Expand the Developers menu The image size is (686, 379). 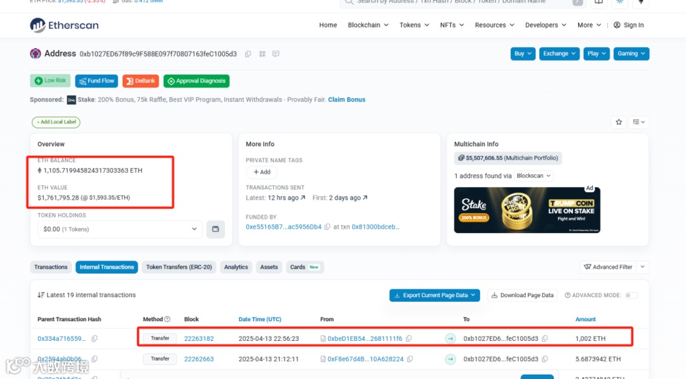point(546,25)
